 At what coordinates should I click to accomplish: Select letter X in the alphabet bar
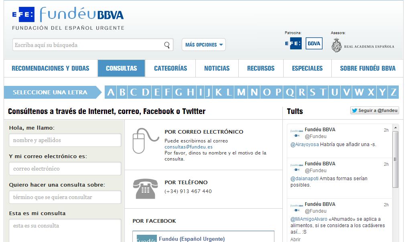pos(371,92)
